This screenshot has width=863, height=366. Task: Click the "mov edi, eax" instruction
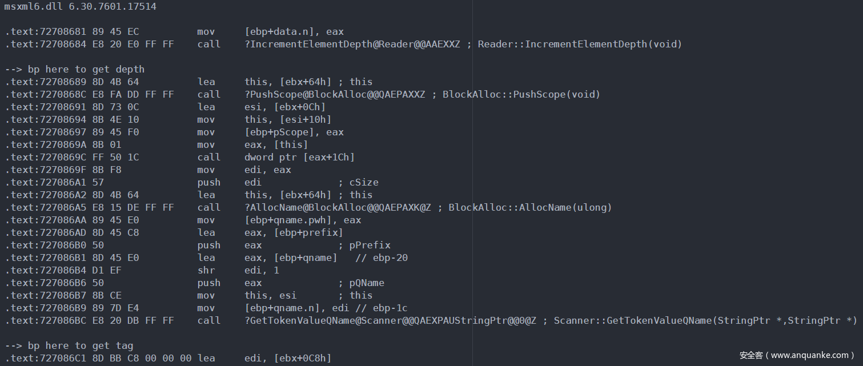[x=244, y=170]
